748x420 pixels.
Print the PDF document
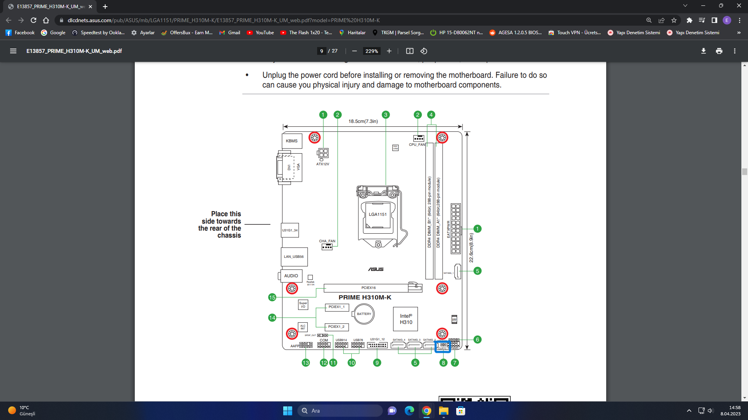pyautogui.click(x=719, y=51)
